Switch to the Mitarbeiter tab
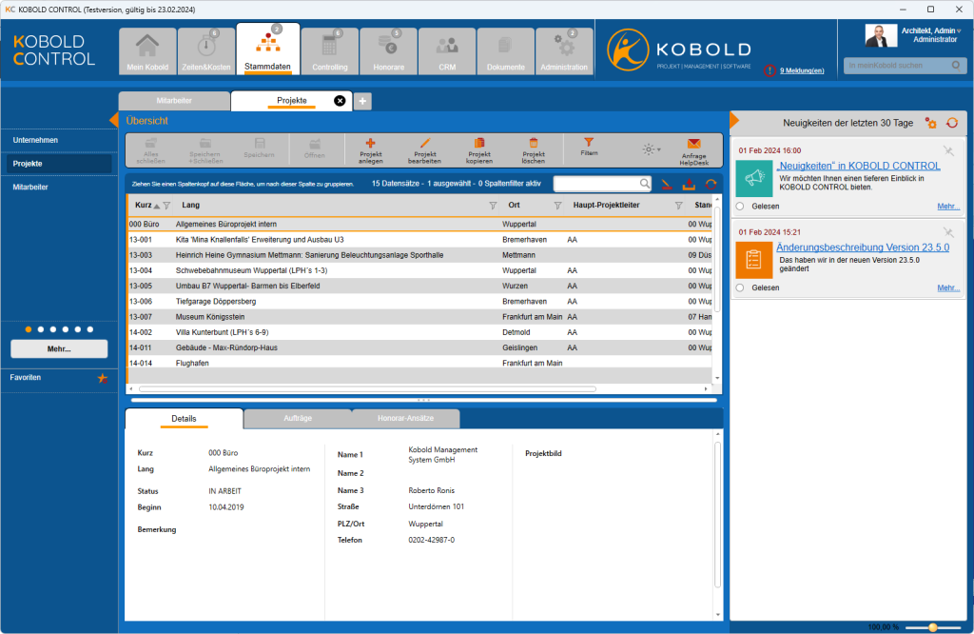Image resolution: width=974 pixels, height=634 pixels. [174, 101]
